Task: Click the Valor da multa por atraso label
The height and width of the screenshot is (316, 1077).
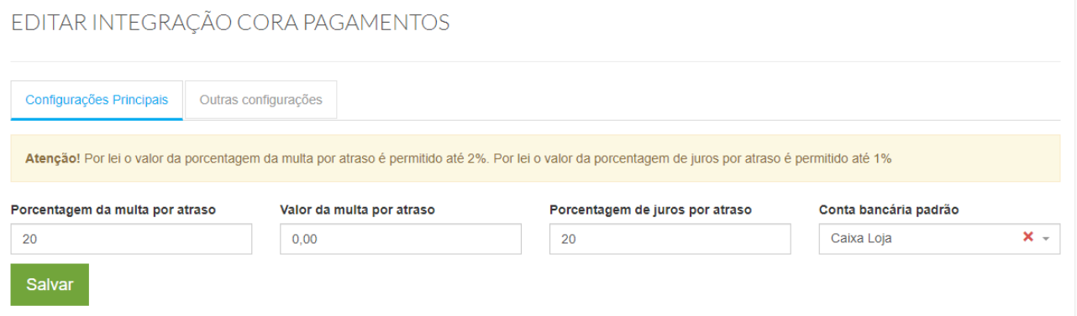Action: 357,210
